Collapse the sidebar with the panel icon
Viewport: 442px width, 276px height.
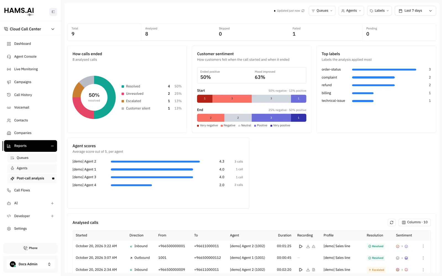point(53,12)
